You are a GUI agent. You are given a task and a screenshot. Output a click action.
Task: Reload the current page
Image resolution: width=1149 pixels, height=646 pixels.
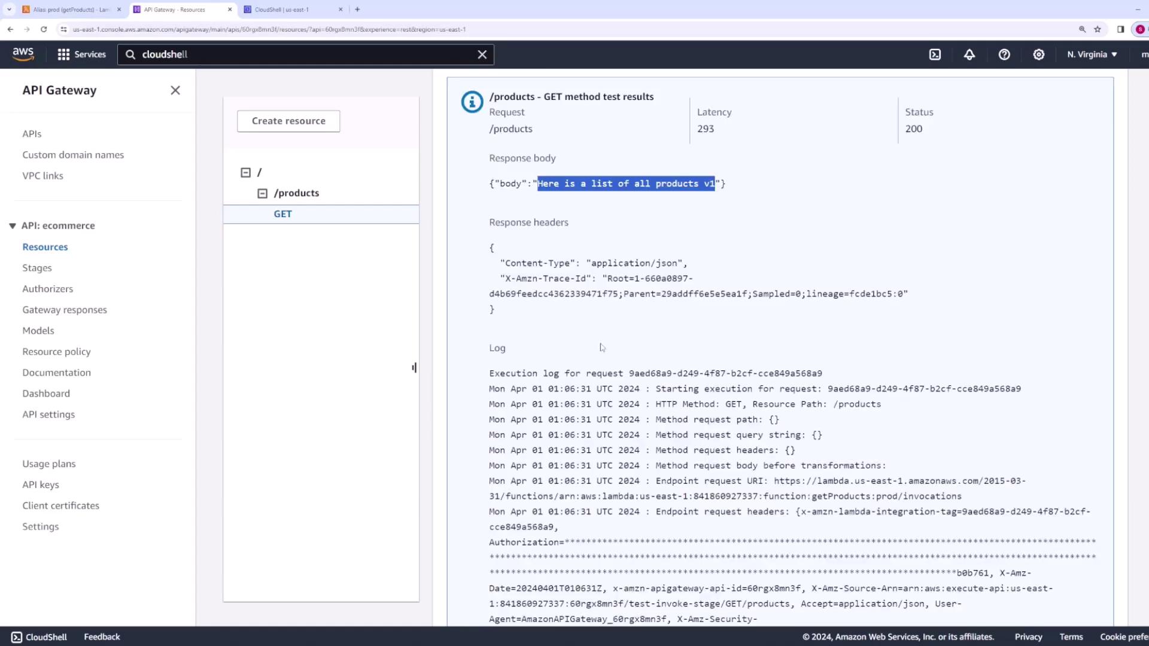[x=44, y=29]
